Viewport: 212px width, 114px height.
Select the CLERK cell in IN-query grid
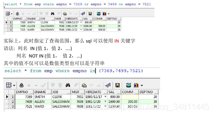(x=61, y=97)
